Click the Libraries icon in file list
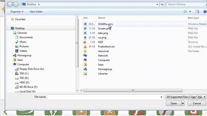 (85, 74)
